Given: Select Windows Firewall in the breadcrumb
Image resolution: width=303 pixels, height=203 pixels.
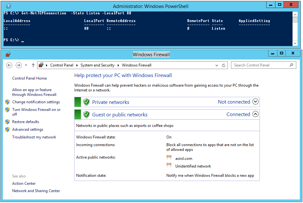Looking at the screenshot, I should coord(136,65).
